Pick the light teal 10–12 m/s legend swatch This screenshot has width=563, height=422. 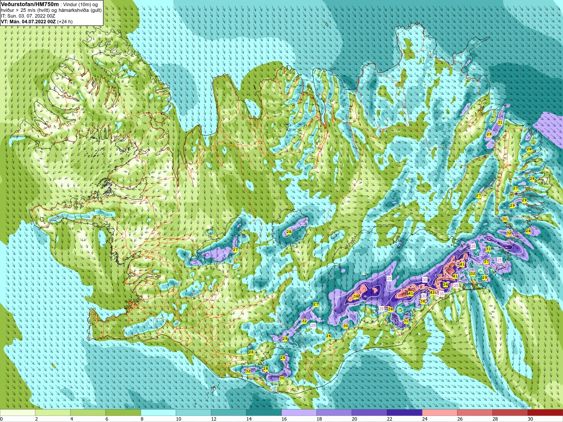click(194, 413)
